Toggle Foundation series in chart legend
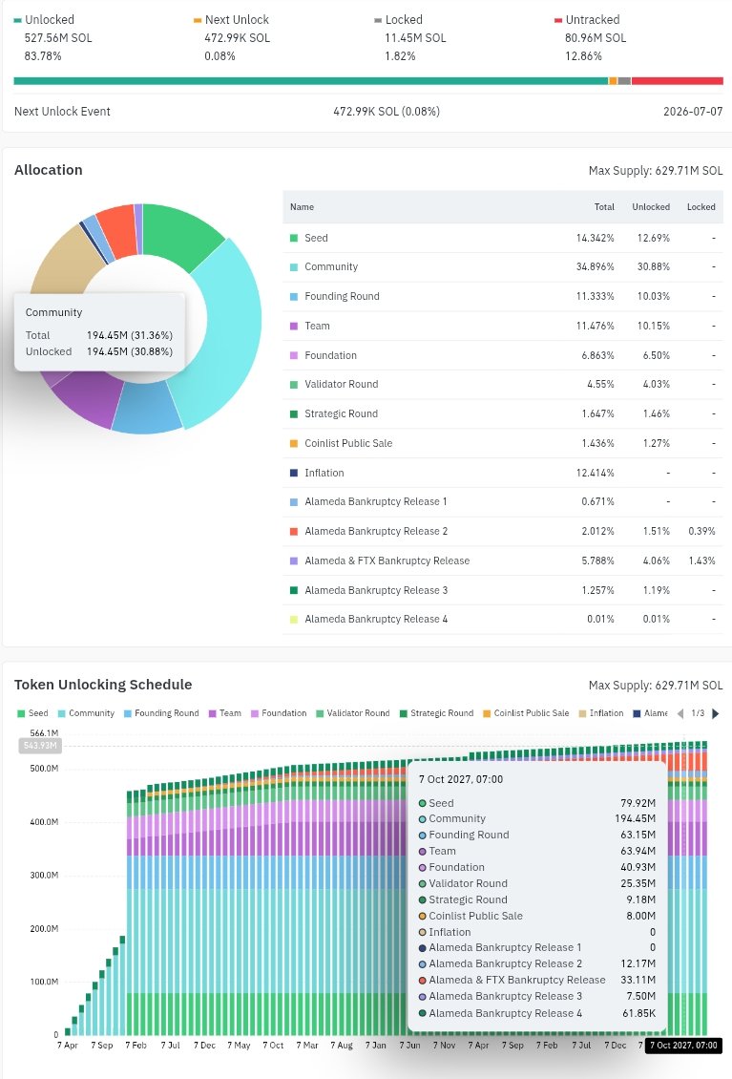Viewport: 732px width, 1079px height. (x=279, y=713)
